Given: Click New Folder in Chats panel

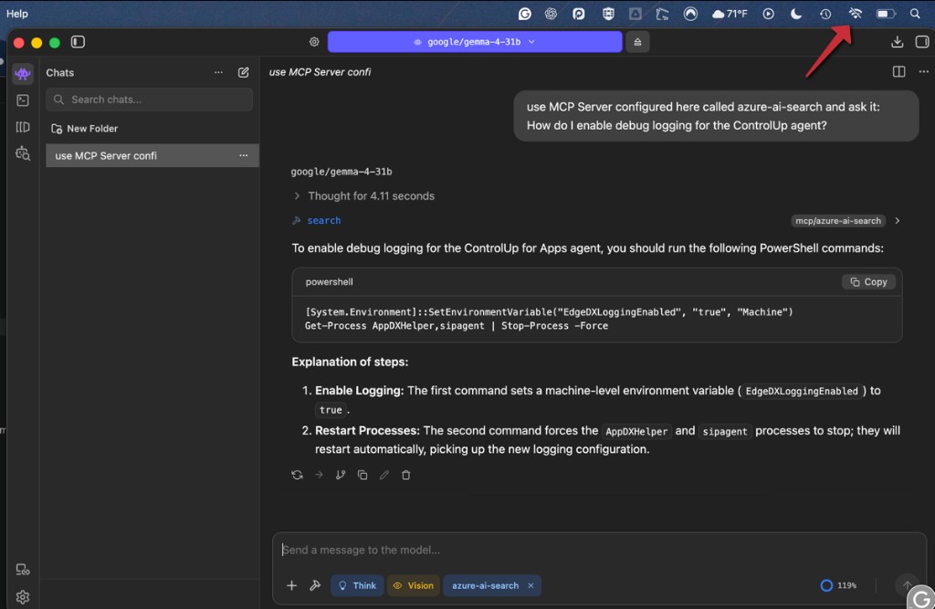Looking at the screenshot, I should [x=84, y=128].
